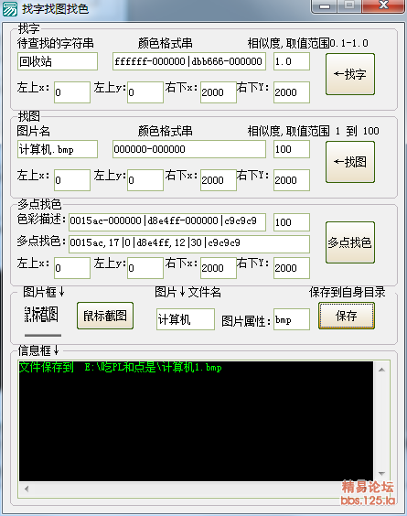This screenshot has height=516, width=407.
Task: Click the 保存 button
Action: pos(347,316)
